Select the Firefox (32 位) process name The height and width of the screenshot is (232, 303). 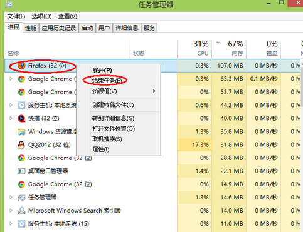point(47,66)
